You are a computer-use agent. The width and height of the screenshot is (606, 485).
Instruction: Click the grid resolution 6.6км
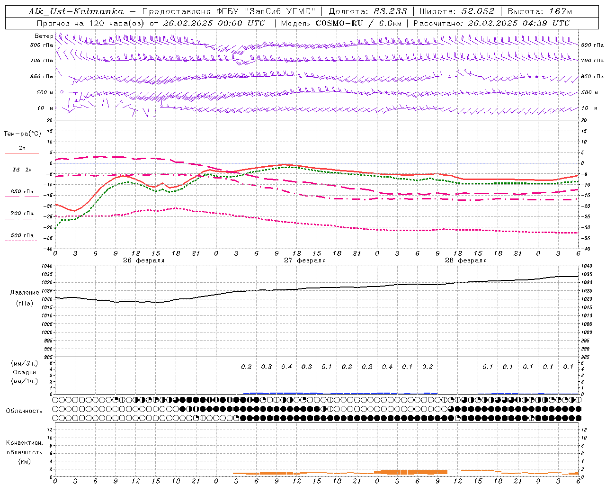point(389,23)
